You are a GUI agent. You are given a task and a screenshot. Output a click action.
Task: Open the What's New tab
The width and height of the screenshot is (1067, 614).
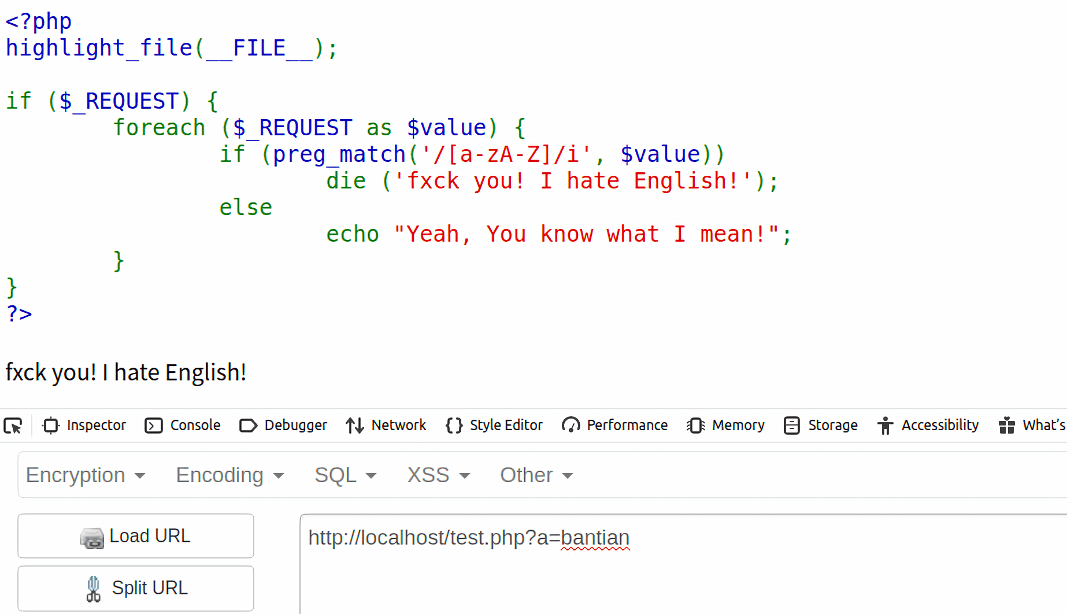[x=1032, y=426]
